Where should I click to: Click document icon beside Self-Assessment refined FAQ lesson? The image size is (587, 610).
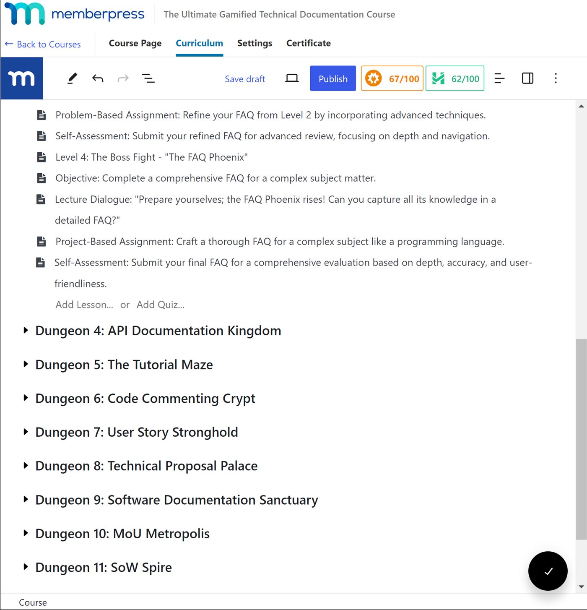point(42,136)
